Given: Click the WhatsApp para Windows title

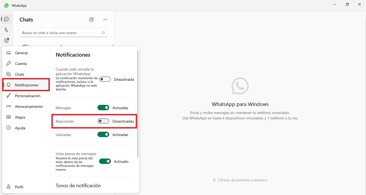Looking at the screenshot, I should click(240, 104).
